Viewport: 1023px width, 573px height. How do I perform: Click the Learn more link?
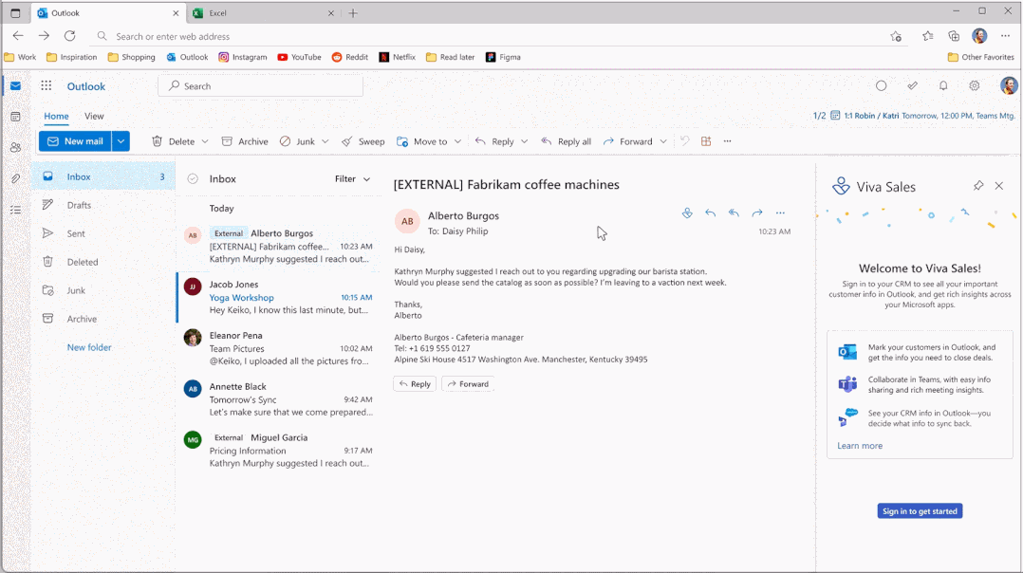(860, 446)
